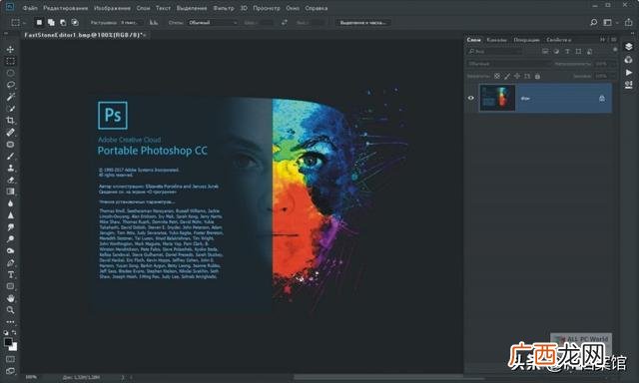Select the Blur (water drop) tool
639x383 pixels.
(x=11, y=203)
